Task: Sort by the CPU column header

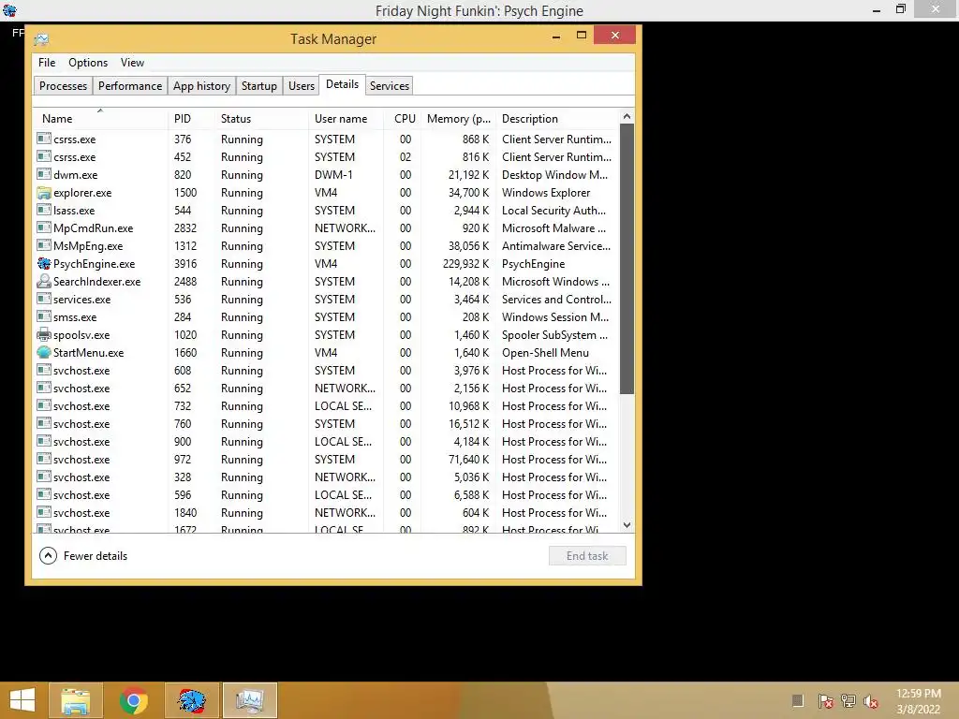Action: pos(405,119)
